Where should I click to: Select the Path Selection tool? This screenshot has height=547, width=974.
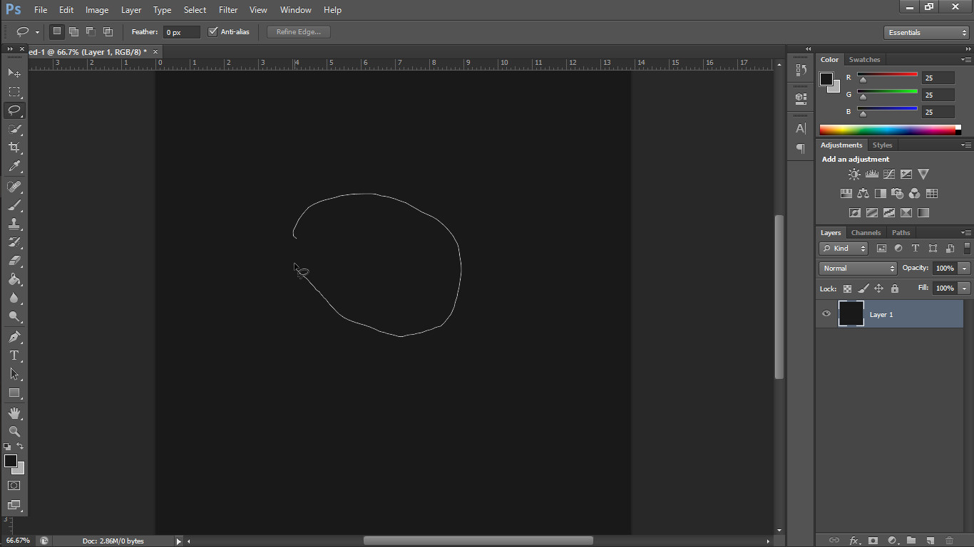point(14,374)
